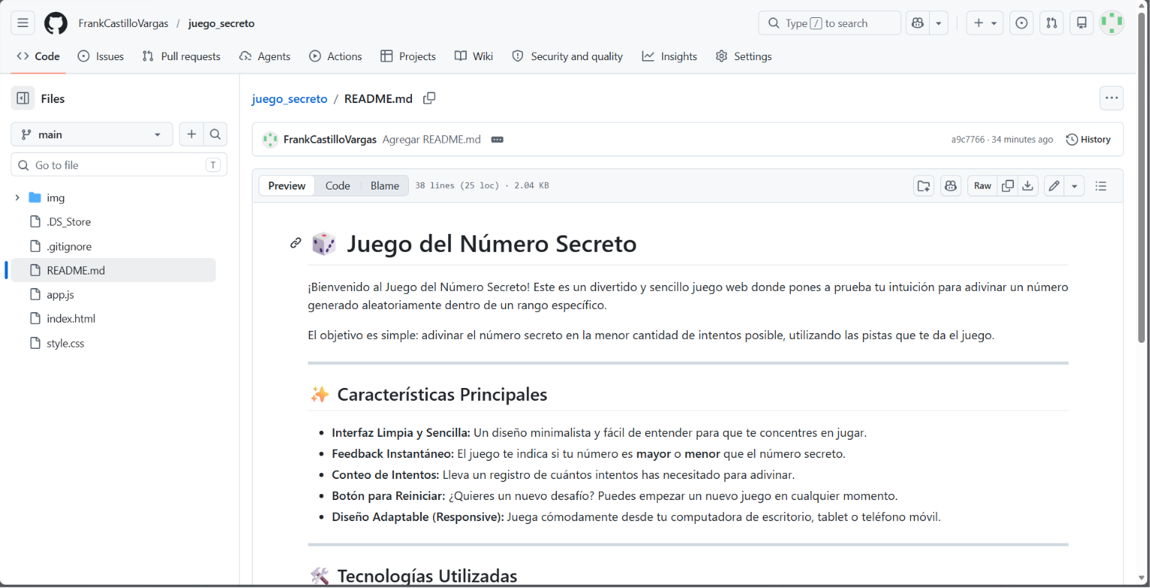
Task: Open the Insights tab
Action: [670, 56]
